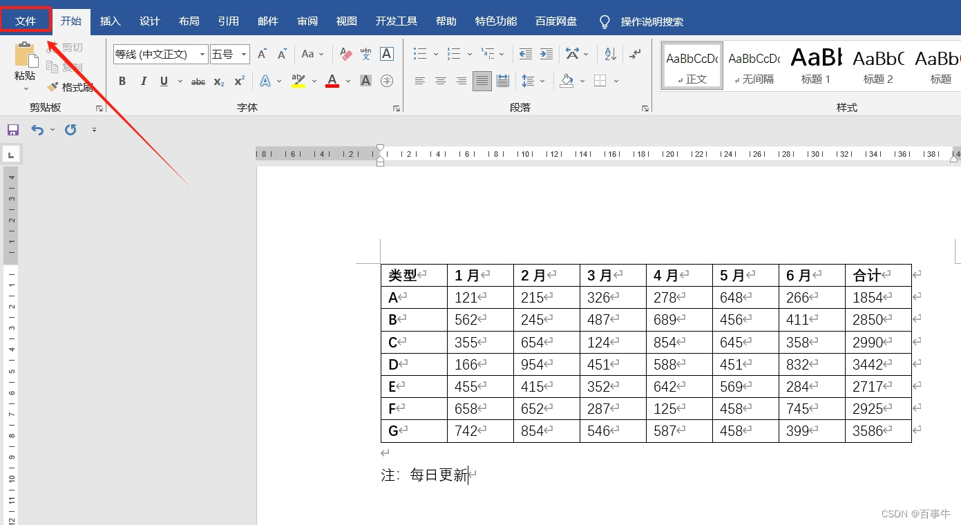Viewport: 961px width, 525px height.
Task: Switch to the 设计 tab
Action: (x=150, y=21)
